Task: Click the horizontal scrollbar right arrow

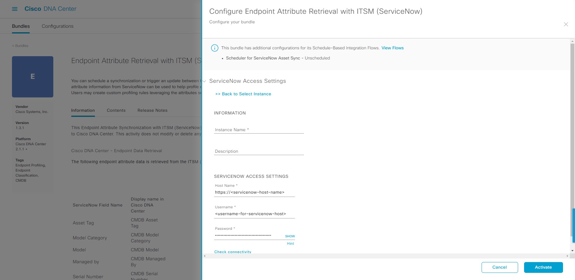Action: 567,256
